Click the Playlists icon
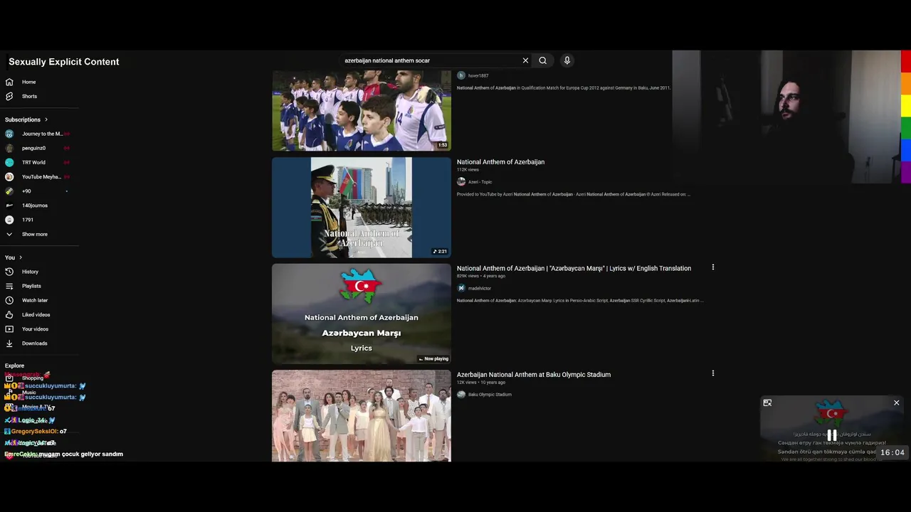 click(x=9, y=286)
